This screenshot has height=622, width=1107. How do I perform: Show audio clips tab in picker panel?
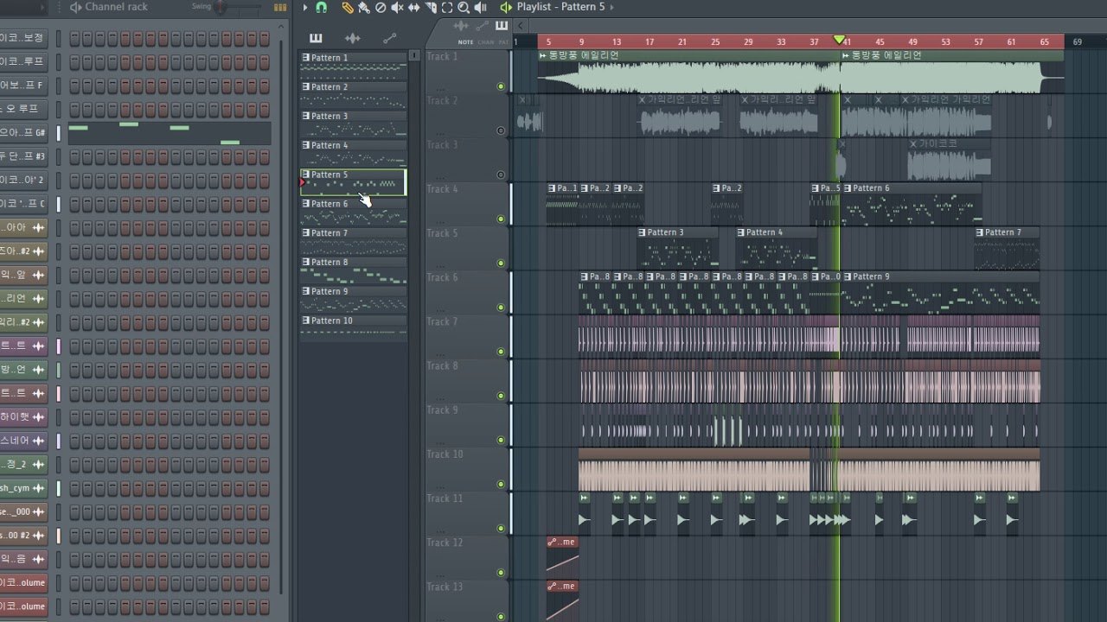tap(353, 38)
